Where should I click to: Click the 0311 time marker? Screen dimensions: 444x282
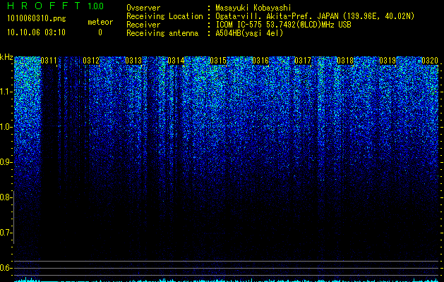[49, 61]
